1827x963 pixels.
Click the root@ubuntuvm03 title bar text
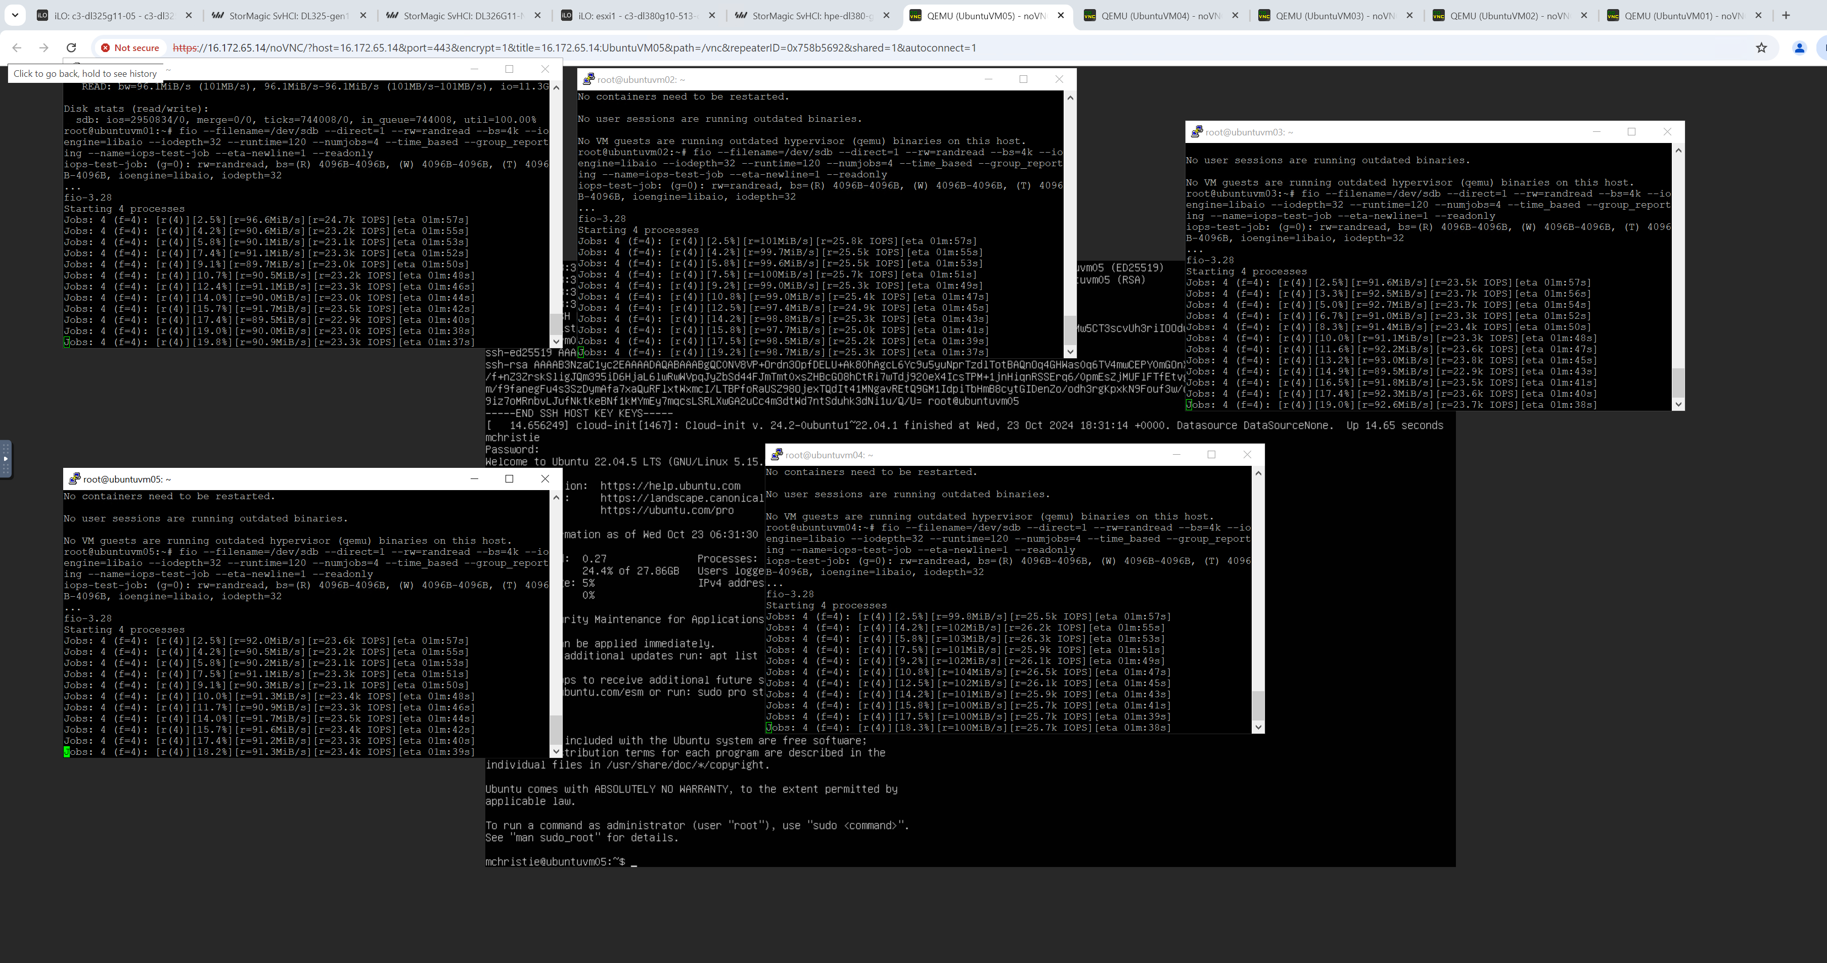click(x=1250, y=132)
